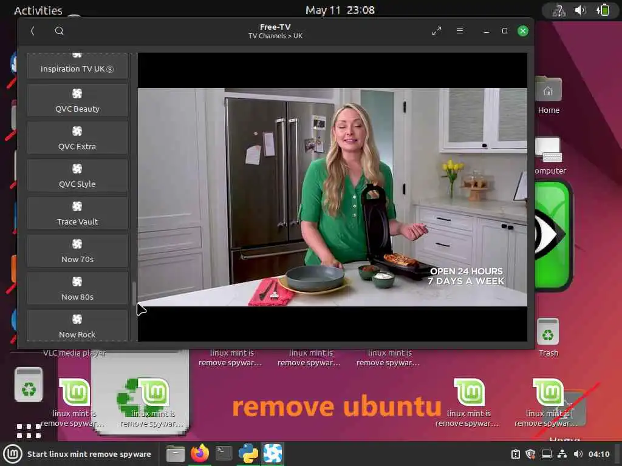
Task: Open the Trash icon on the right
Action: click(x=549, y=337)
